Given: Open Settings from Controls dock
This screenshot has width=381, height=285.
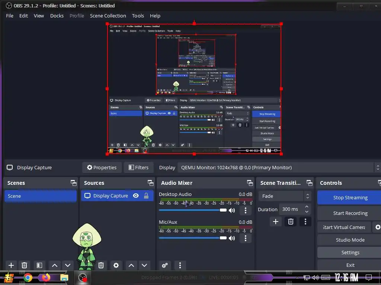Looking at the screenshot, I should (350, 252).
